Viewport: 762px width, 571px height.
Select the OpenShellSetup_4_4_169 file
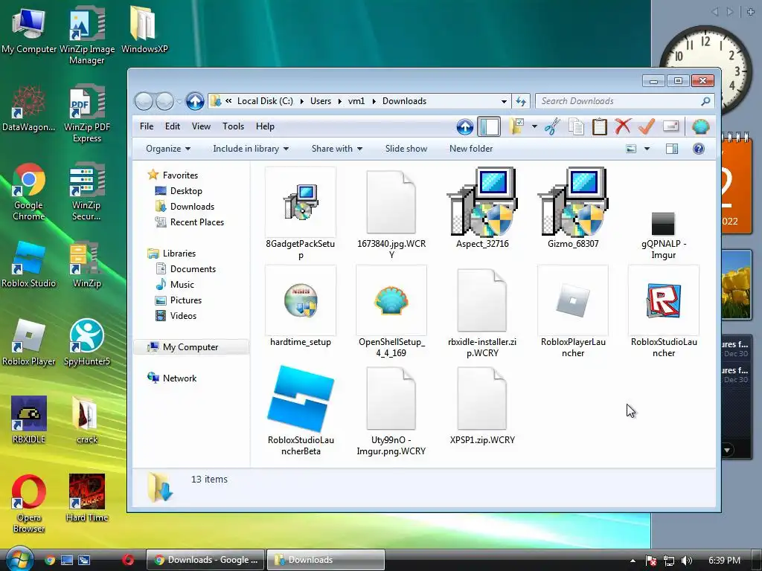(x=391, y=312)
